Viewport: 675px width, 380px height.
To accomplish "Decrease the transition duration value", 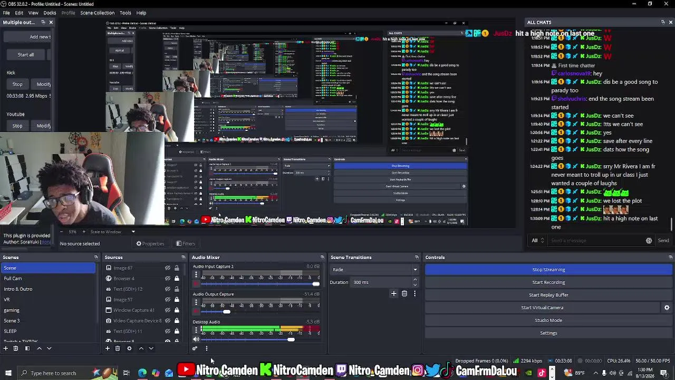I will click(415, 284).
